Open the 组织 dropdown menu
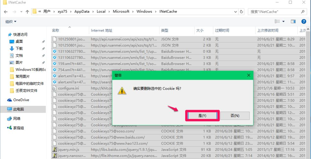The image size is (311, 159). pos(11,22)
